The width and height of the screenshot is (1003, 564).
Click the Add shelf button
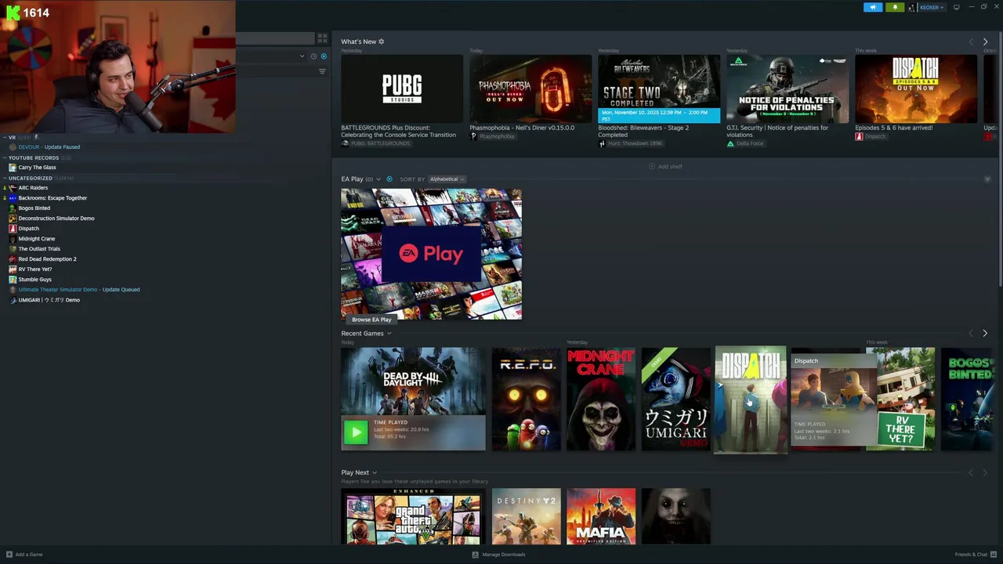tap(665, 167)
